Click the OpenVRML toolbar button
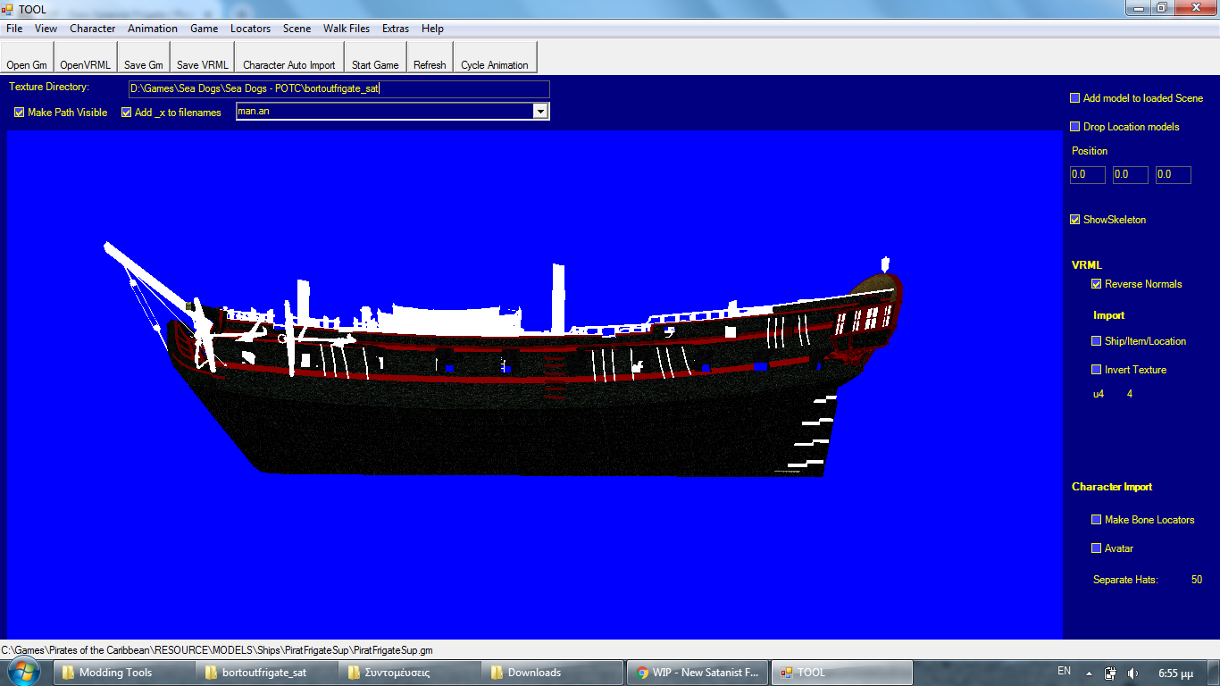Viewport: 1220px width, 686px height. point(85,57)
